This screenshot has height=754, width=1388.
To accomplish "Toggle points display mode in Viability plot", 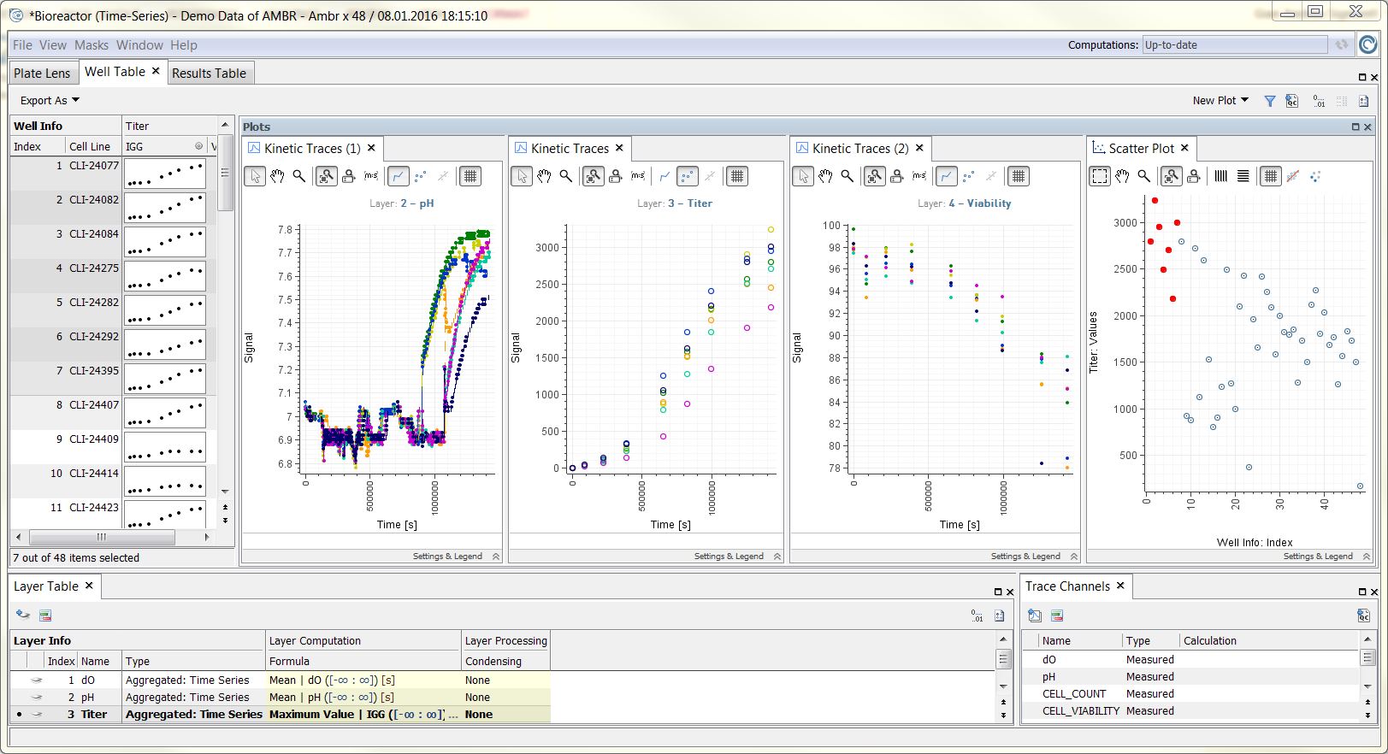I will pyautogui.click(x=968, y=177).
